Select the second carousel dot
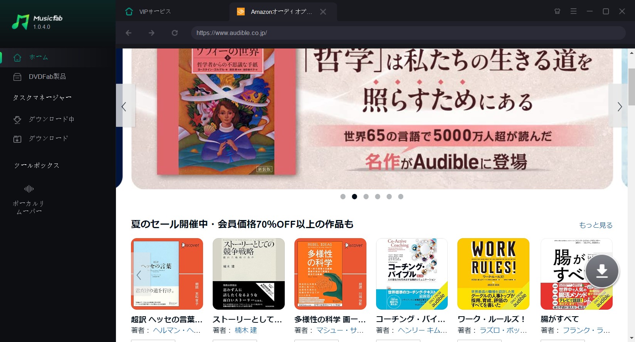 [x=354, y=197]
